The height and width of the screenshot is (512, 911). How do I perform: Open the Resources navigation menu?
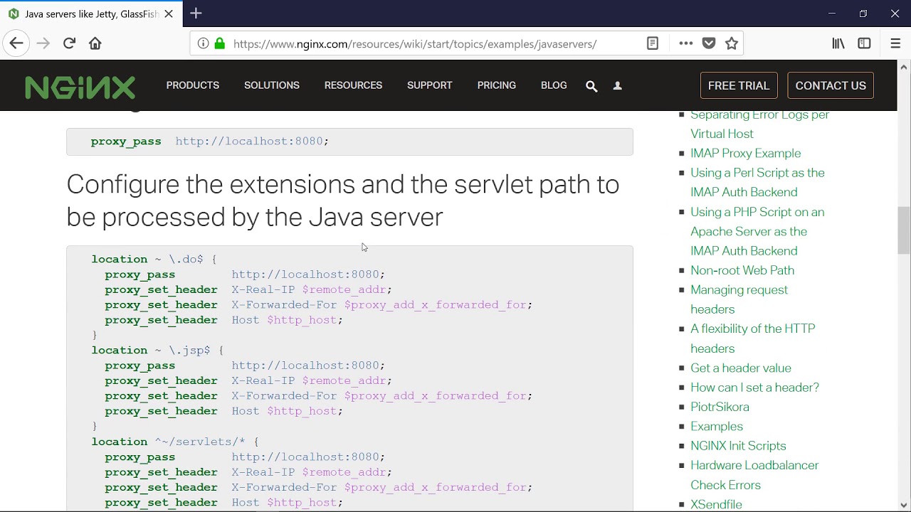[x=353, y=85]
